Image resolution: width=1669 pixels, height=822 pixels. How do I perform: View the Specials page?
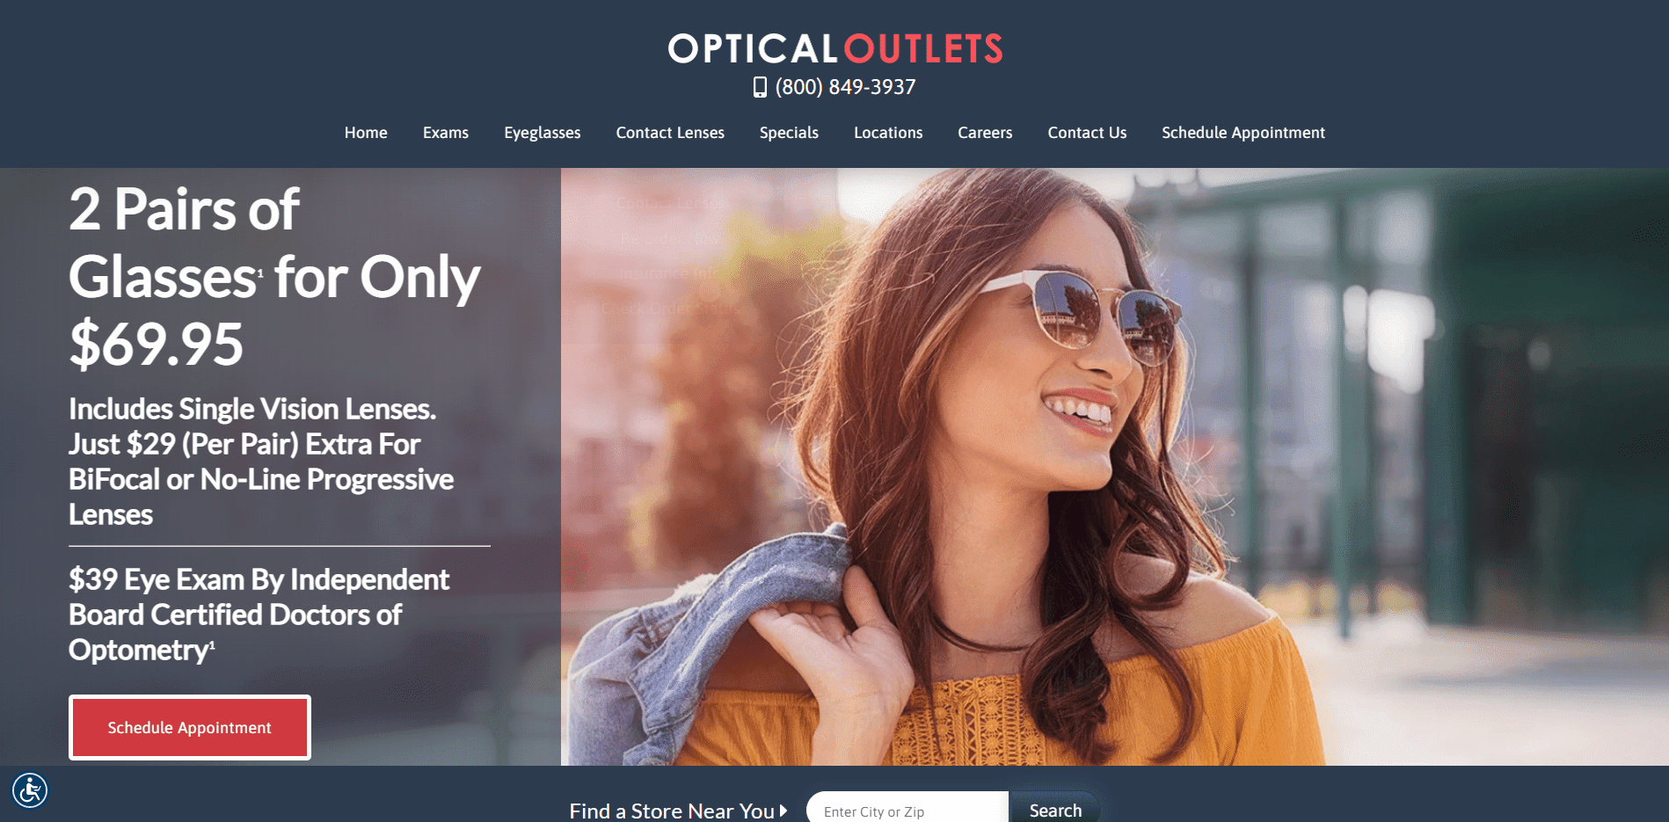pos(789,133)
